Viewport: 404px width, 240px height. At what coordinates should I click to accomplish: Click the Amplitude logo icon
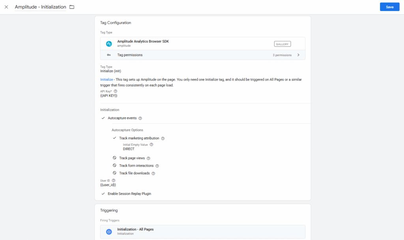click(x=109, y=43)
